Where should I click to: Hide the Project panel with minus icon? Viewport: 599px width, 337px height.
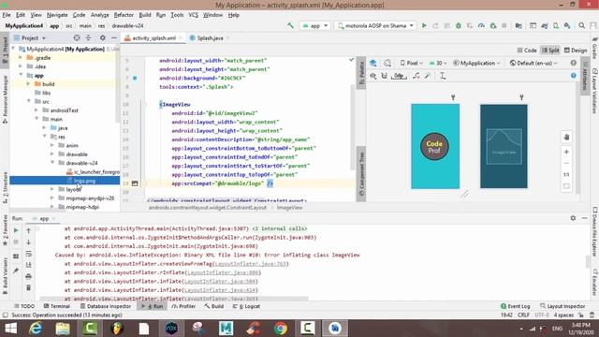tap(114, 37)
